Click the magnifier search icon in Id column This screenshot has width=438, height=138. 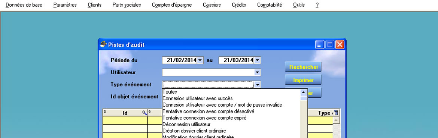coord(144,113)
